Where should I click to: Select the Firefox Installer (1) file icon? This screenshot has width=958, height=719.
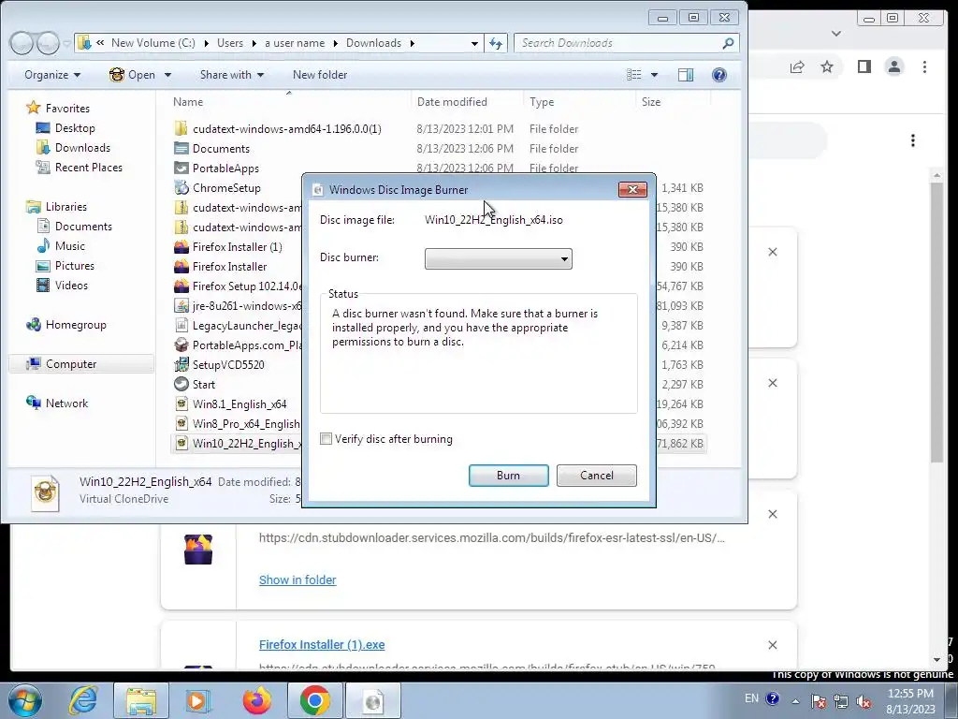pyautogui.click(x=181, y=247)
